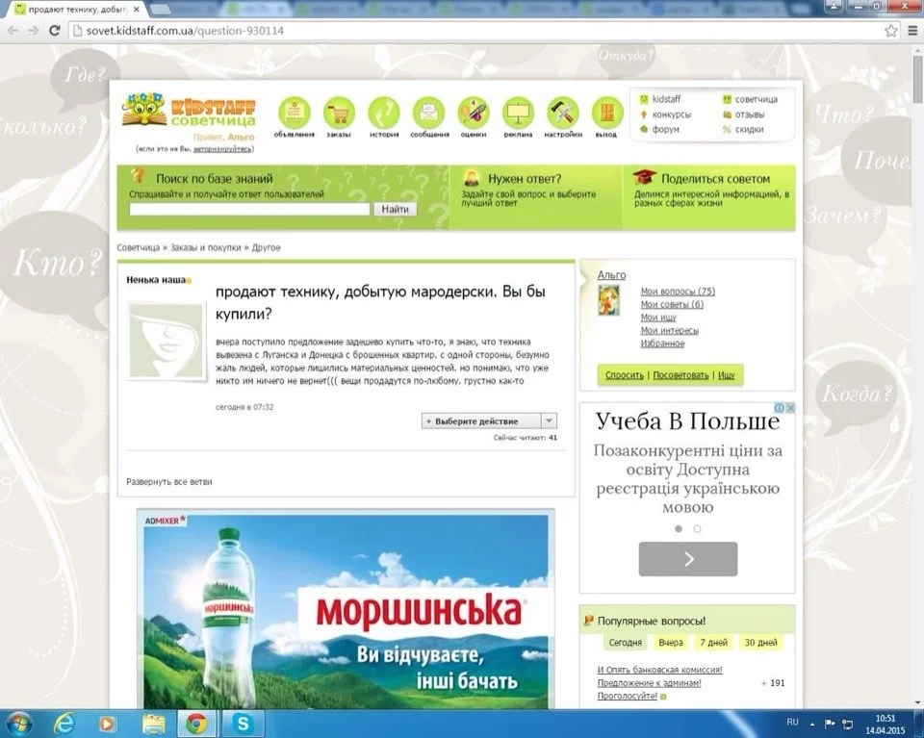View история via the clock icon

(x=383, y=111)
